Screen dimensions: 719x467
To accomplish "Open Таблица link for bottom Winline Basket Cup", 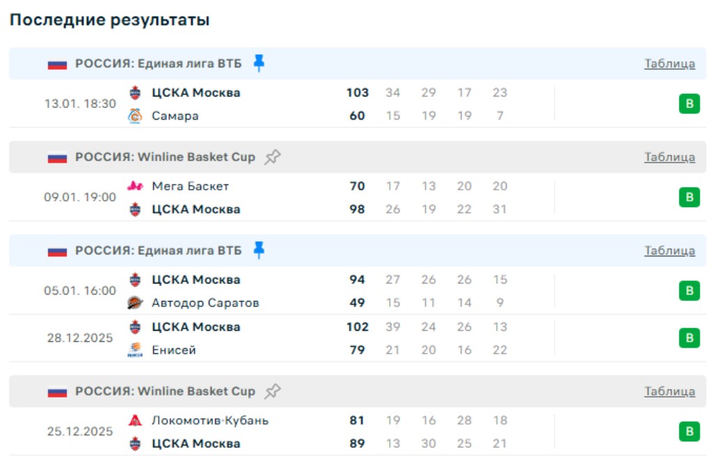I will coord(669,391).
